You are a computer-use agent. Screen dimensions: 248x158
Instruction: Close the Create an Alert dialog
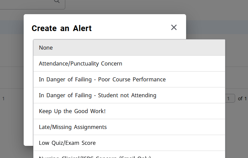[174, 28]
